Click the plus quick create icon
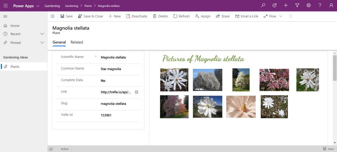Image resolution: width=337 pixels, height=152 pixels. coord(286,6)
